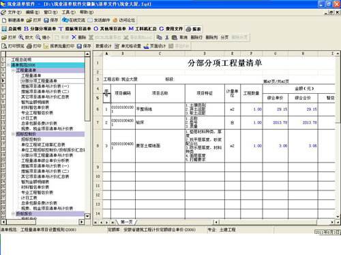This screenshot has height=255, width=341.
Task: Open the 文件 menu
Action: click(x=14, y=12)
